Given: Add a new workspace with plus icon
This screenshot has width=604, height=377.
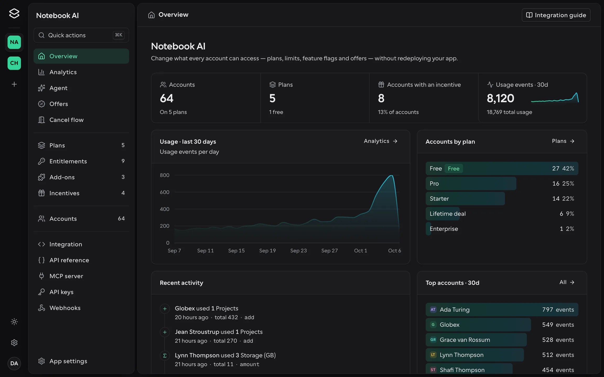Looking at the screenshot, I should pyautogui.click(x=14, y=84).
